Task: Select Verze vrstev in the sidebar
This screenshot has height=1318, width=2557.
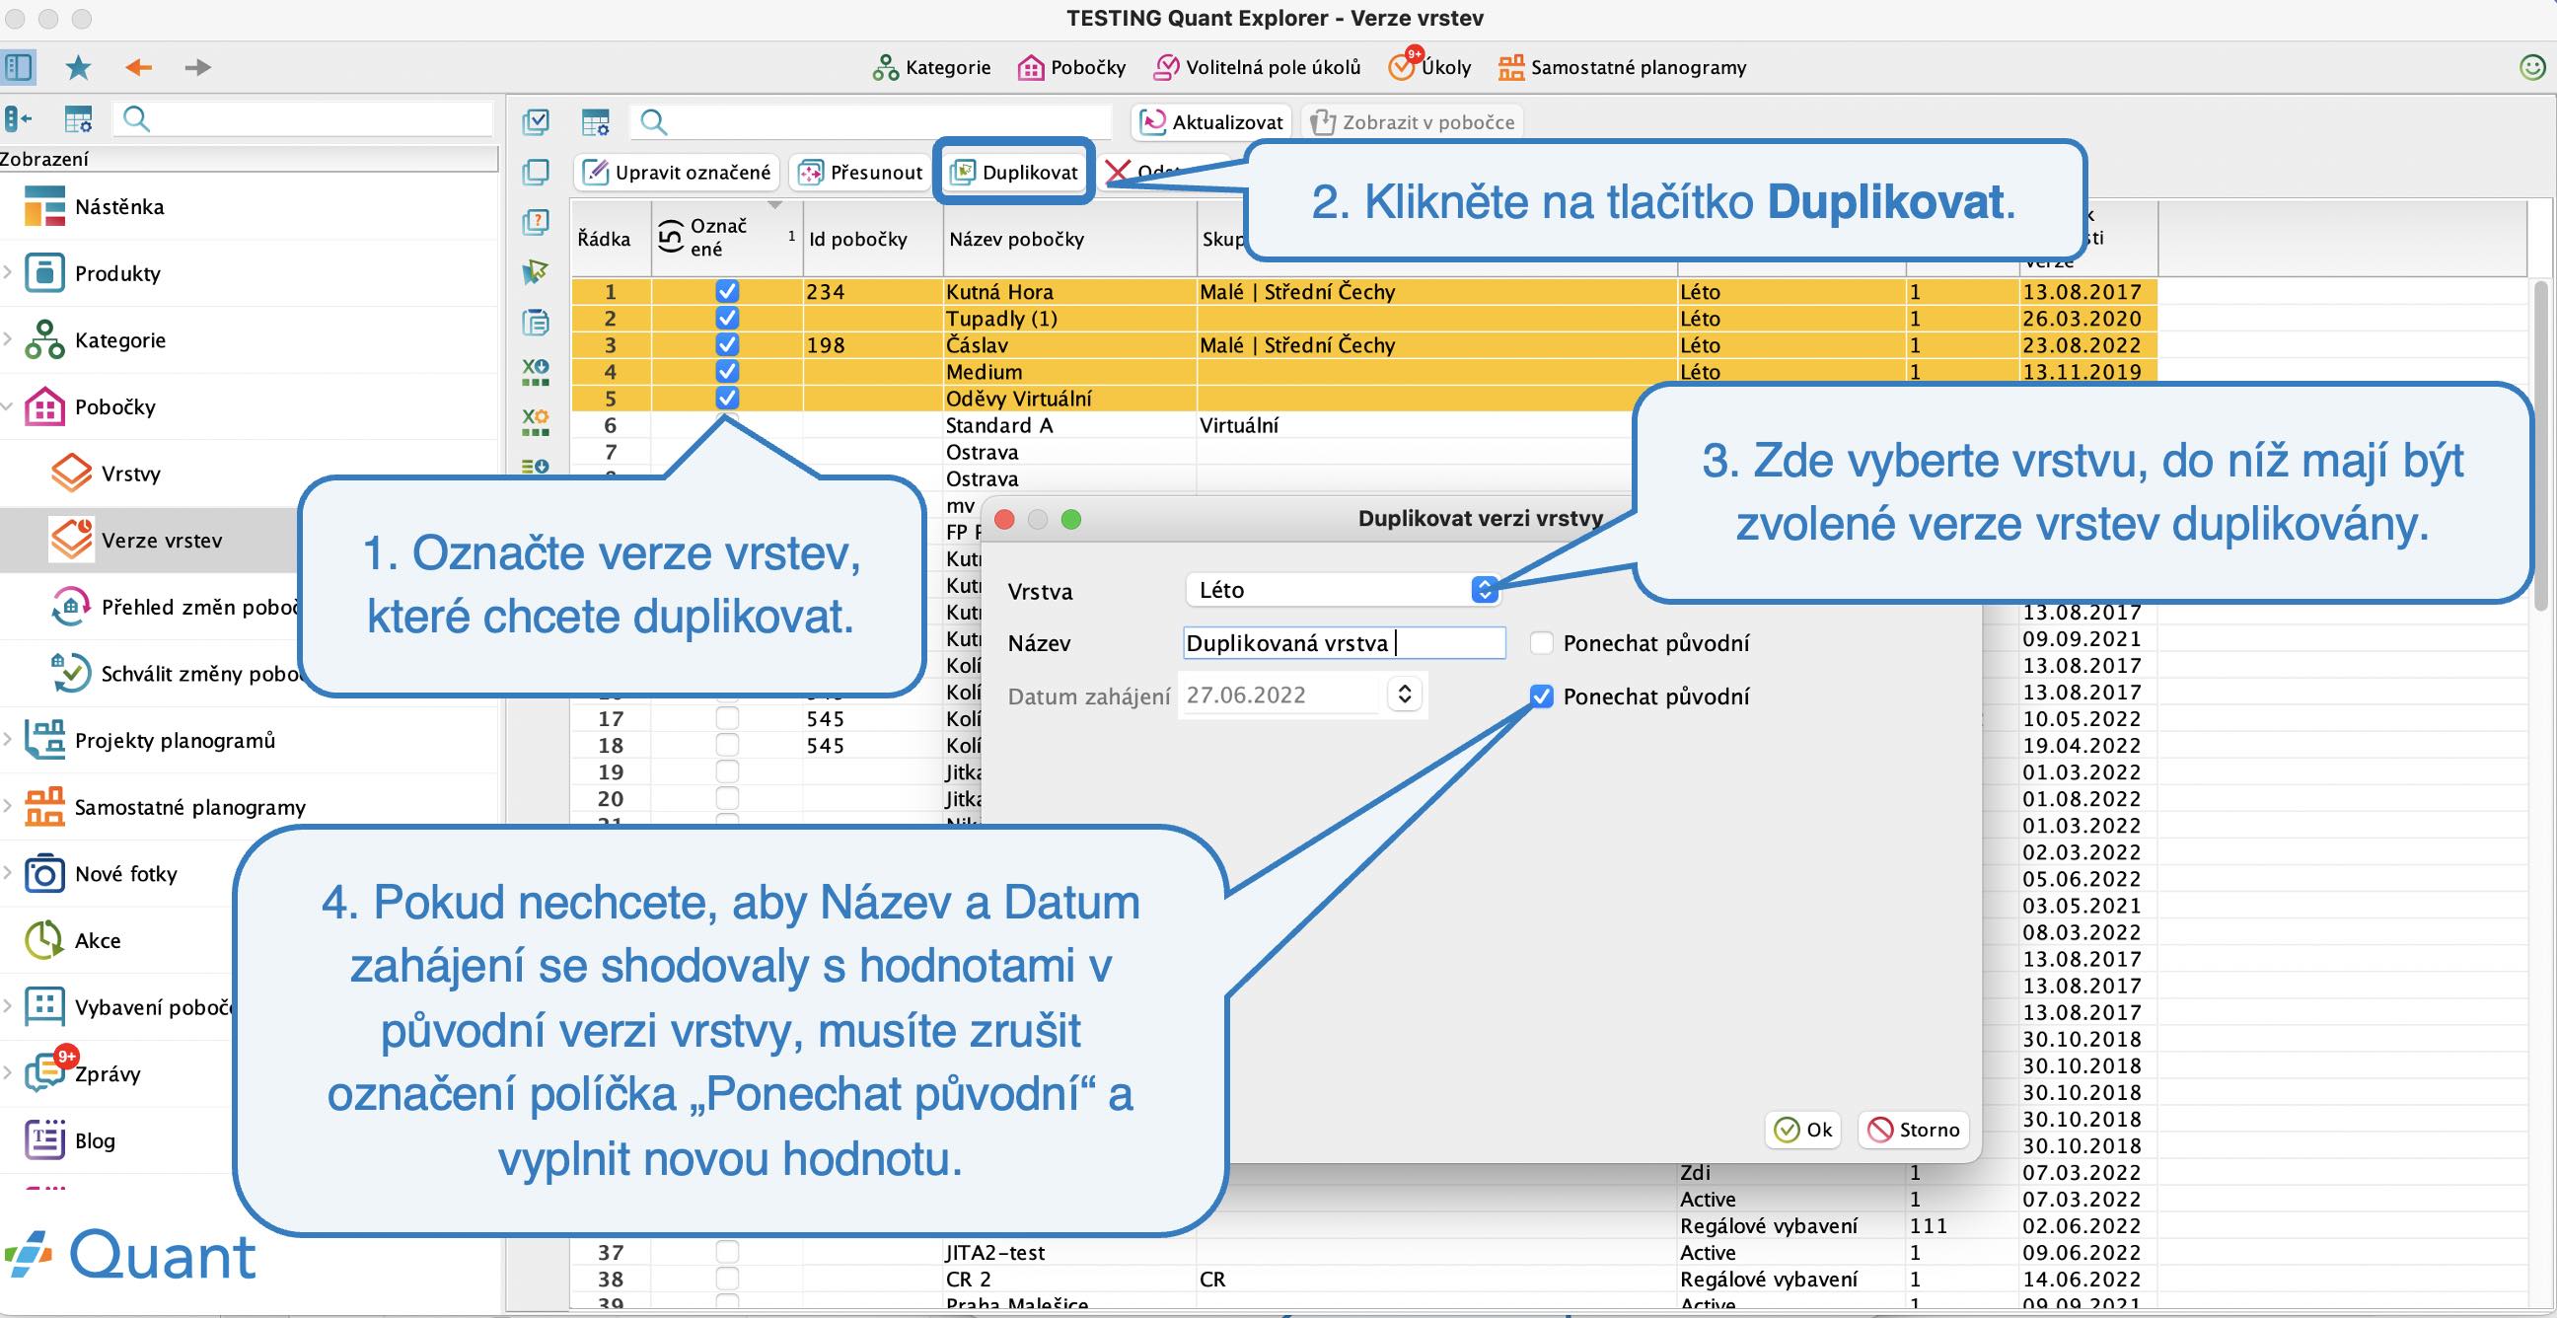Action: pyautogui.click(x=149, y=540)
